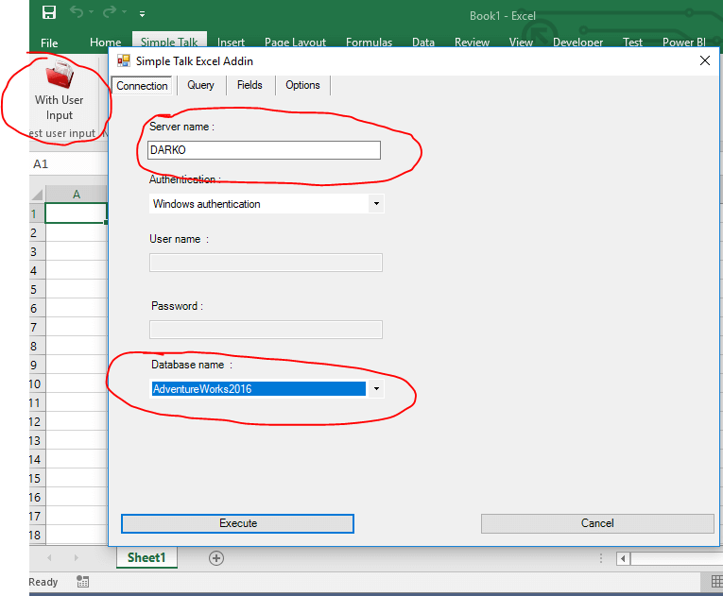Add a new sheet with plus icon
The height and width of the screenshot is (596, 723).
[216, 558]
